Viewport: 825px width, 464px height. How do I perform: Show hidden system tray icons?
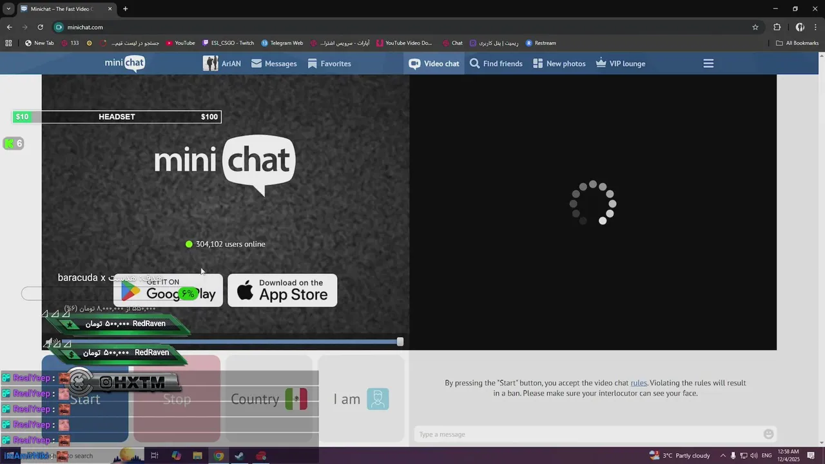723,456
